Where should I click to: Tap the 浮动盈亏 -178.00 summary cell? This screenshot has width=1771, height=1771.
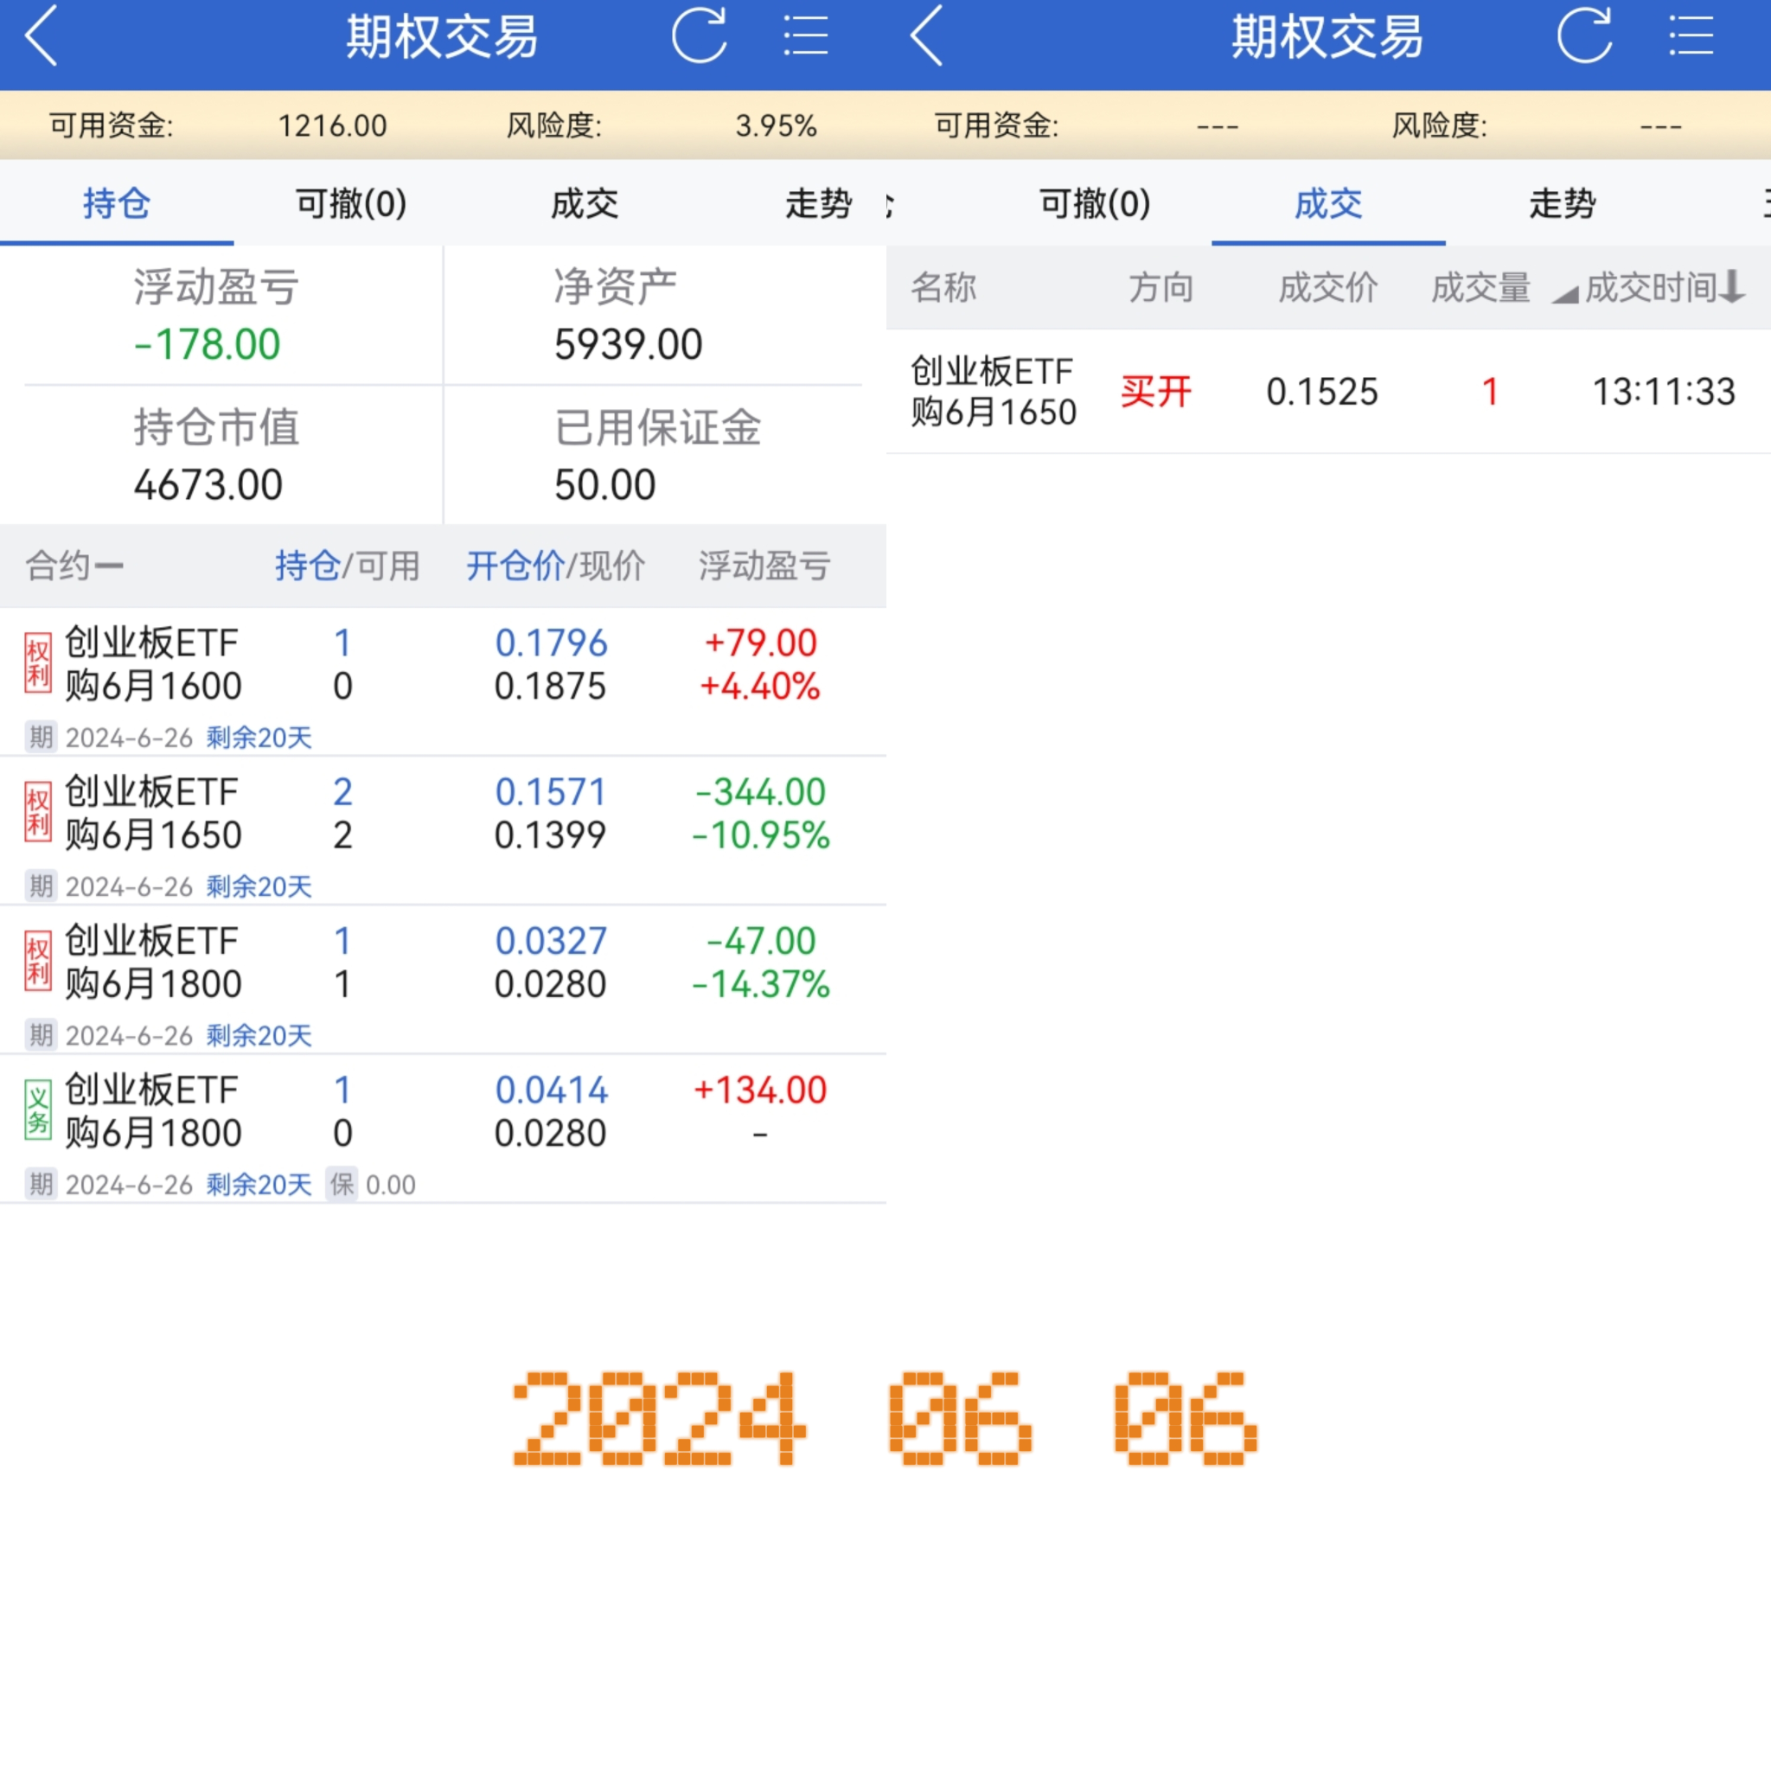pyautogui.click(x=216, y=316)
